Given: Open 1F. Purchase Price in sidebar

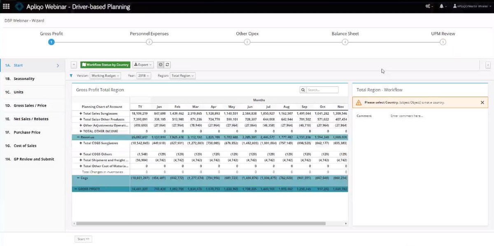Looking at the screenshot, I should 32,132.
